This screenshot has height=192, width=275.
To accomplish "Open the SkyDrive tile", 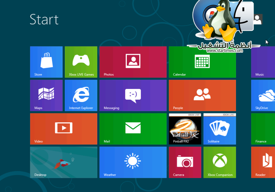I will 263,95.
